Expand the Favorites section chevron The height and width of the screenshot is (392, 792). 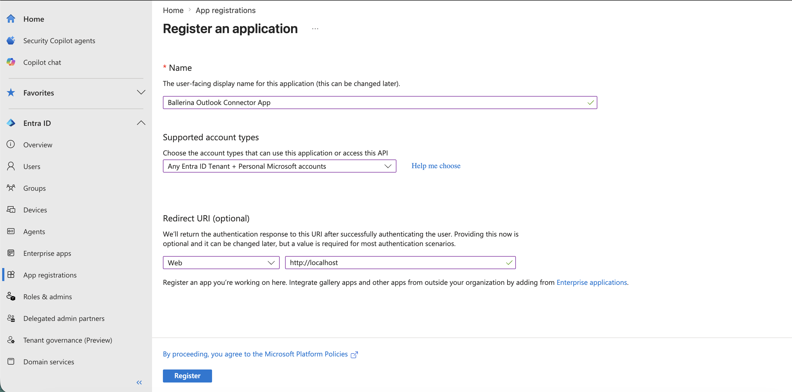point(141,93)
